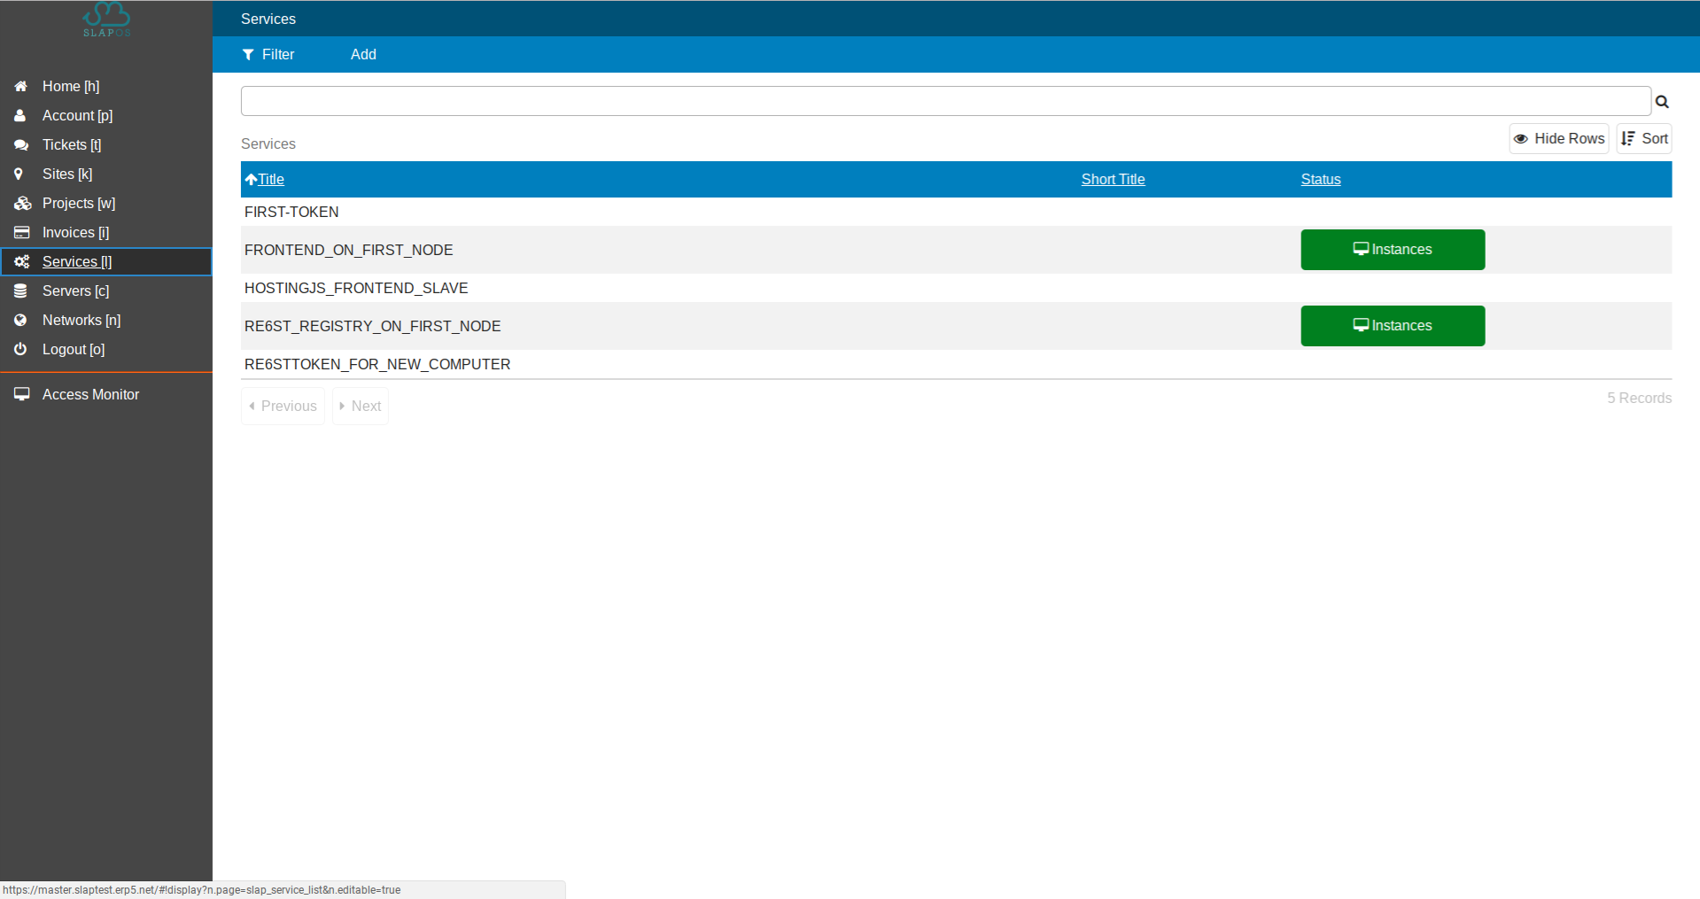This screenshot has height=899, width=1700.
Task: Click the search magnifier icon
Action: pyautogui.click(x=1662, y=102)
